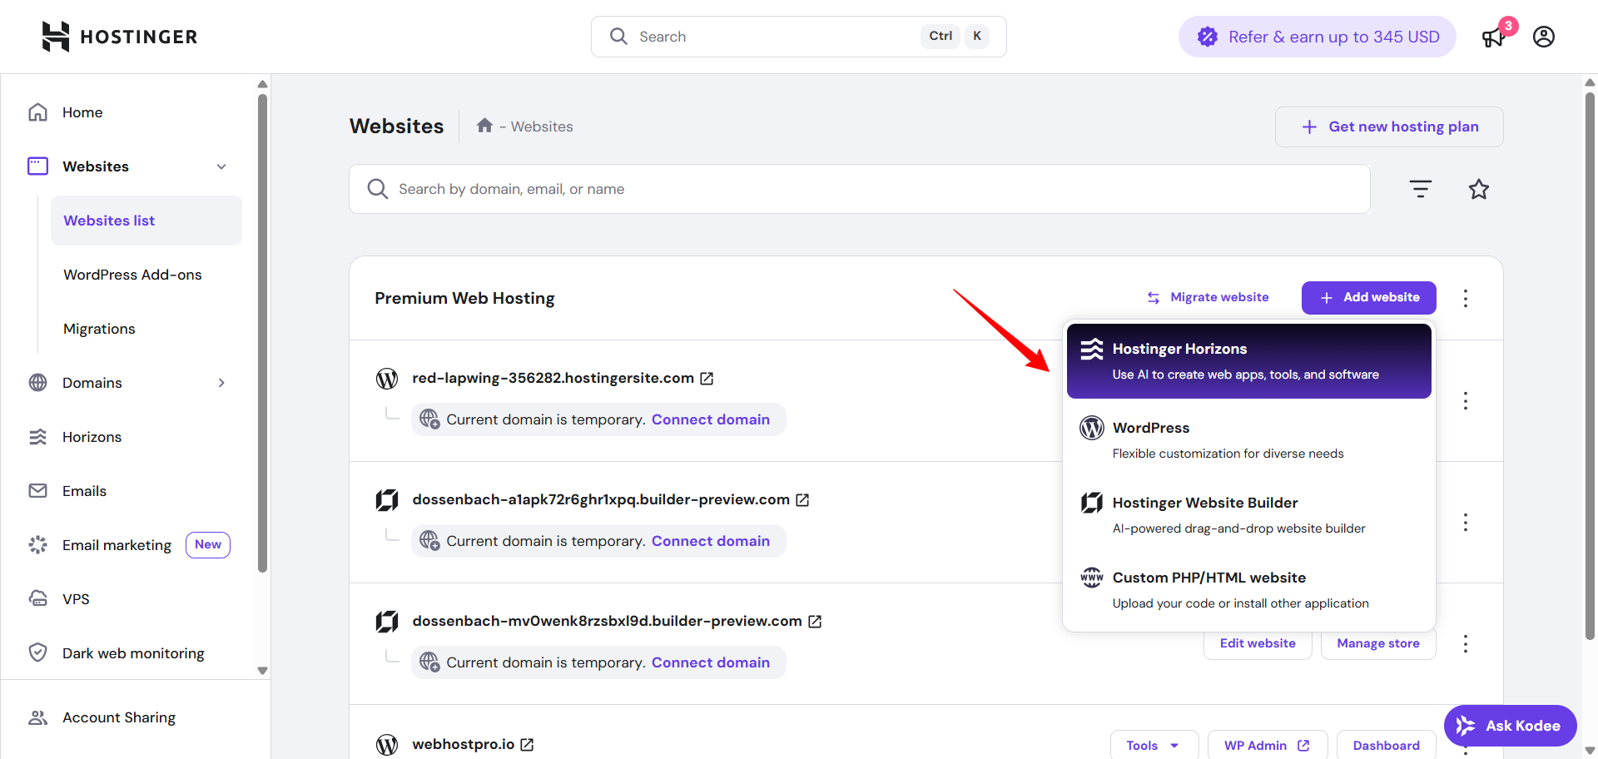Click the Add website button
The height and width of the screenshot is (759, 1598).
point(1369,298)
